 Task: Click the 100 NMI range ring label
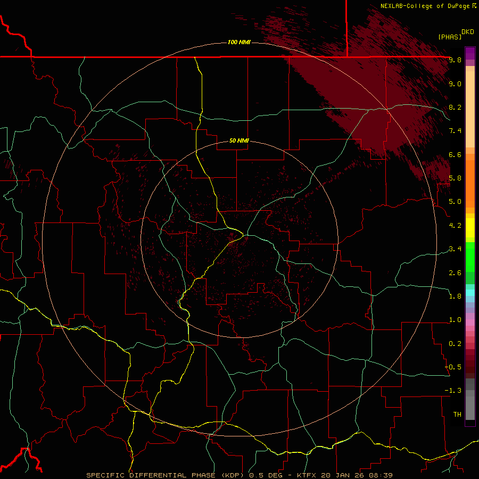click(239, 42)
